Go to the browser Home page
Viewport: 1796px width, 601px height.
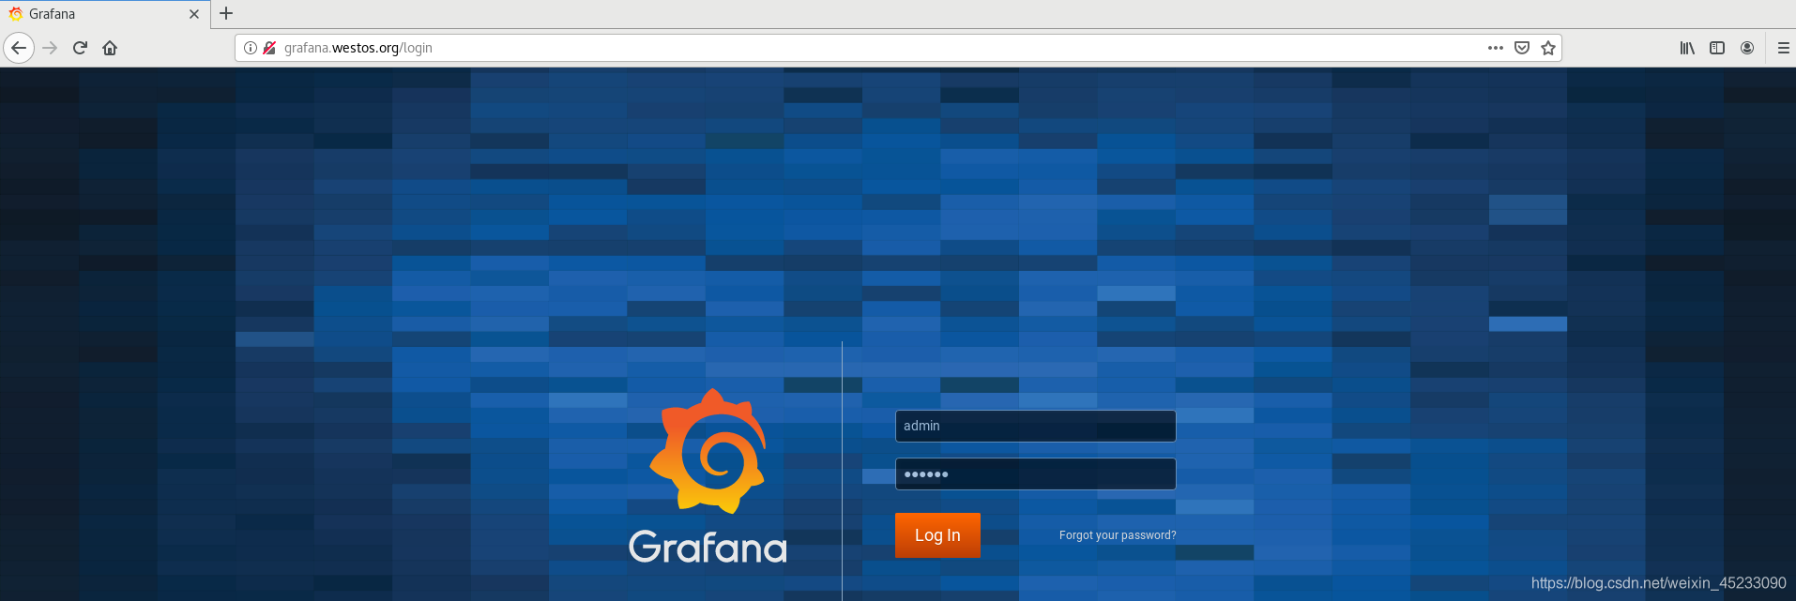(x=110, y=48)
